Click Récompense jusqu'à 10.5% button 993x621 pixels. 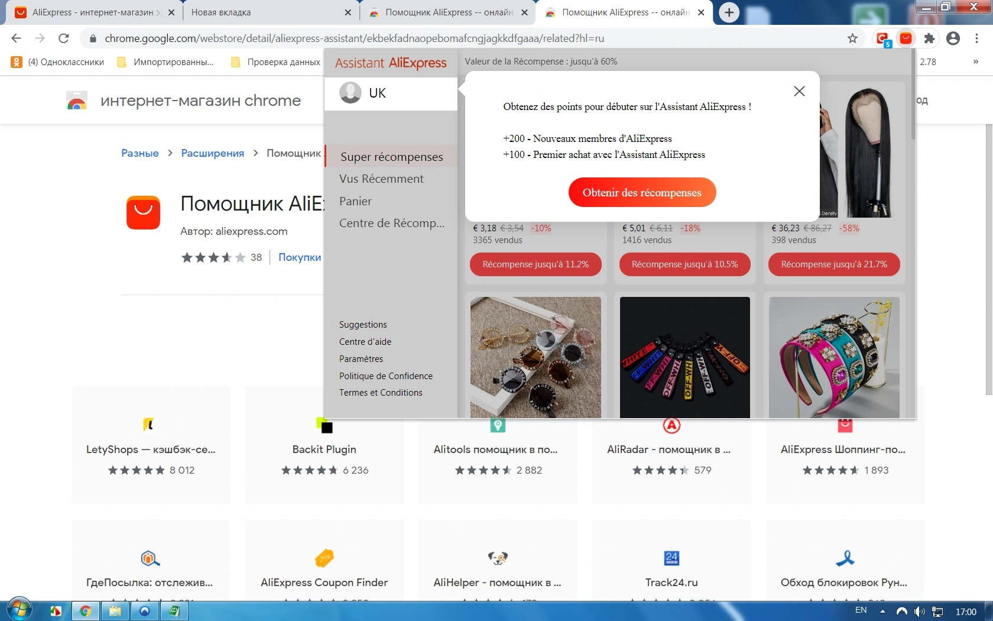pos(684,264)
